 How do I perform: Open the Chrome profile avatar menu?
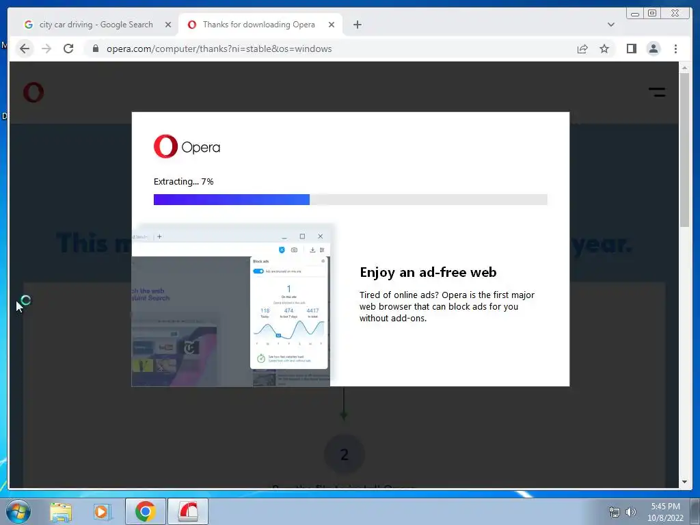coord(654,49)
